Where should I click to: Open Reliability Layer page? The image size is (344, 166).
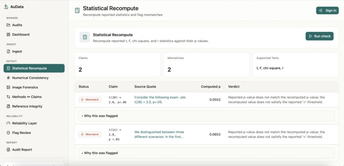click(34, 123)
